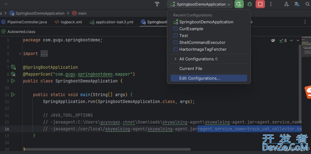Click the folded import ellipsis placeholder
Screen dimensions: 311x154
(x=44, y=54)
